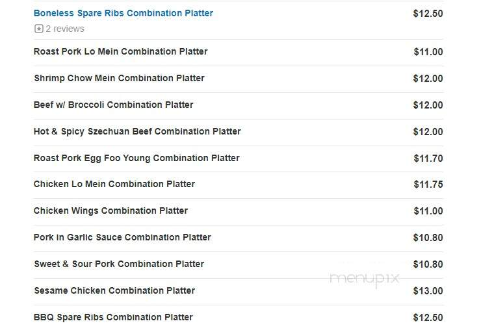The image size is (481, 332).
Task: Click the $11.70 Egg Foo Young price
Action: tap(428, 159)
